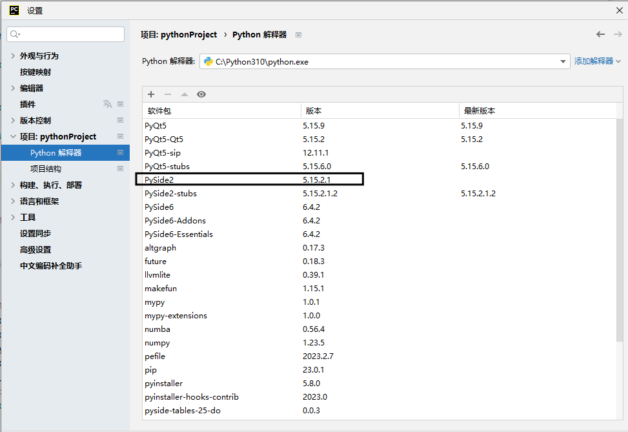The width and height of the screenshot is (628, 432).
Task: Close the settings dialog
Action: 619,10
